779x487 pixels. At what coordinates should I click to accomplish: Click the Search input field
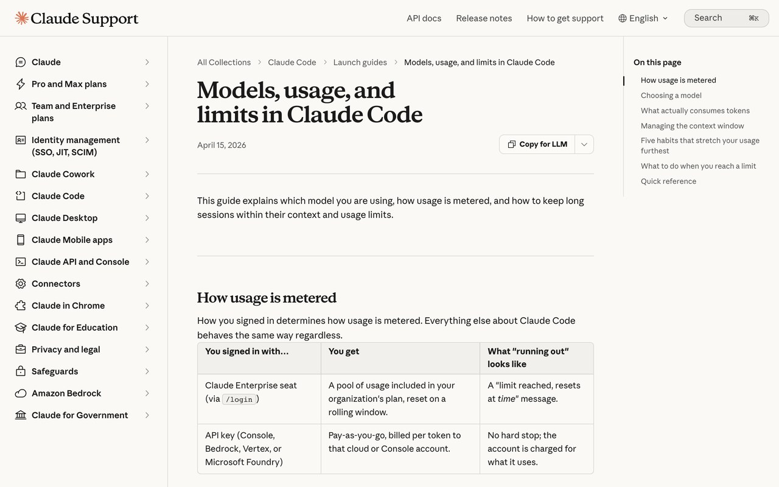coord(727,18)
